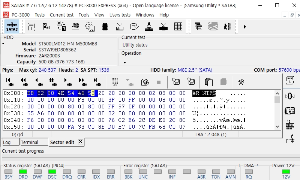The width and height of the screenshot is (300, 180).
Task: Click the 'LBA : 2 048 (1)' status field
Action: coord(211,135)
